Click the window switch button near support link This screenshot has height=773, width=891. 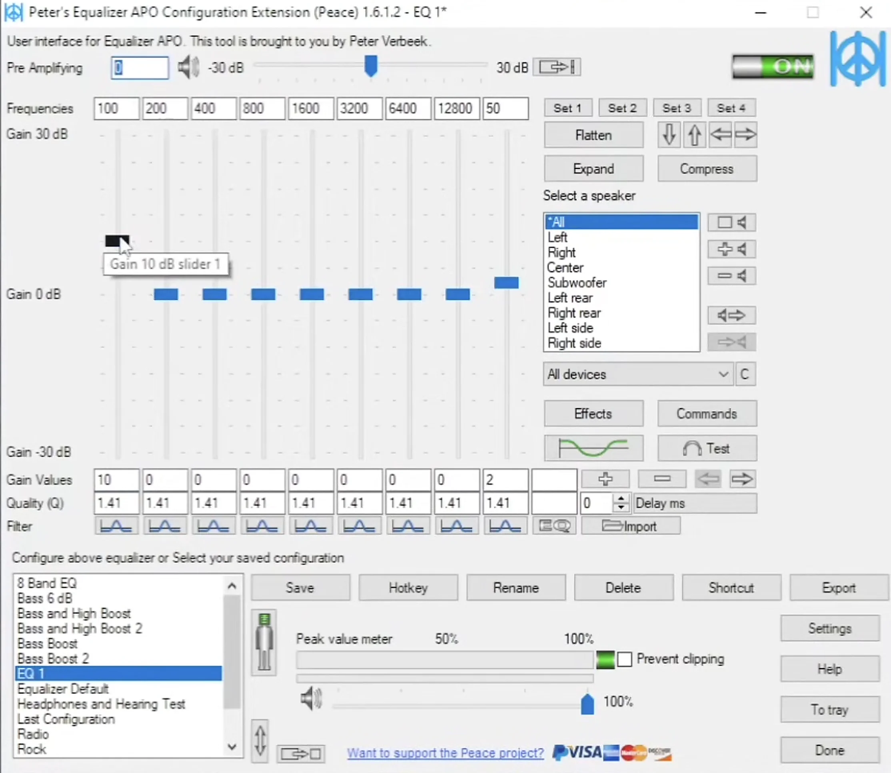[300, 754]
